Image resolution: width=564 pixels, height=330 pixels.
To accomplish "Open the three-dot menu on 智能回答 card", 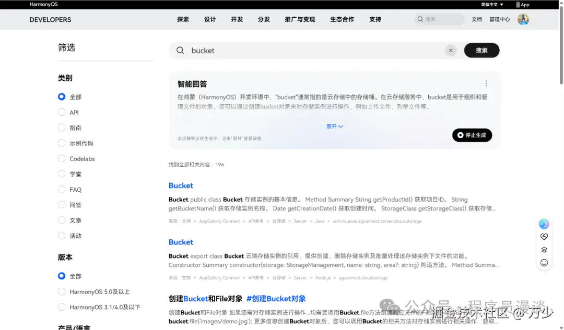I will point(486,83).
